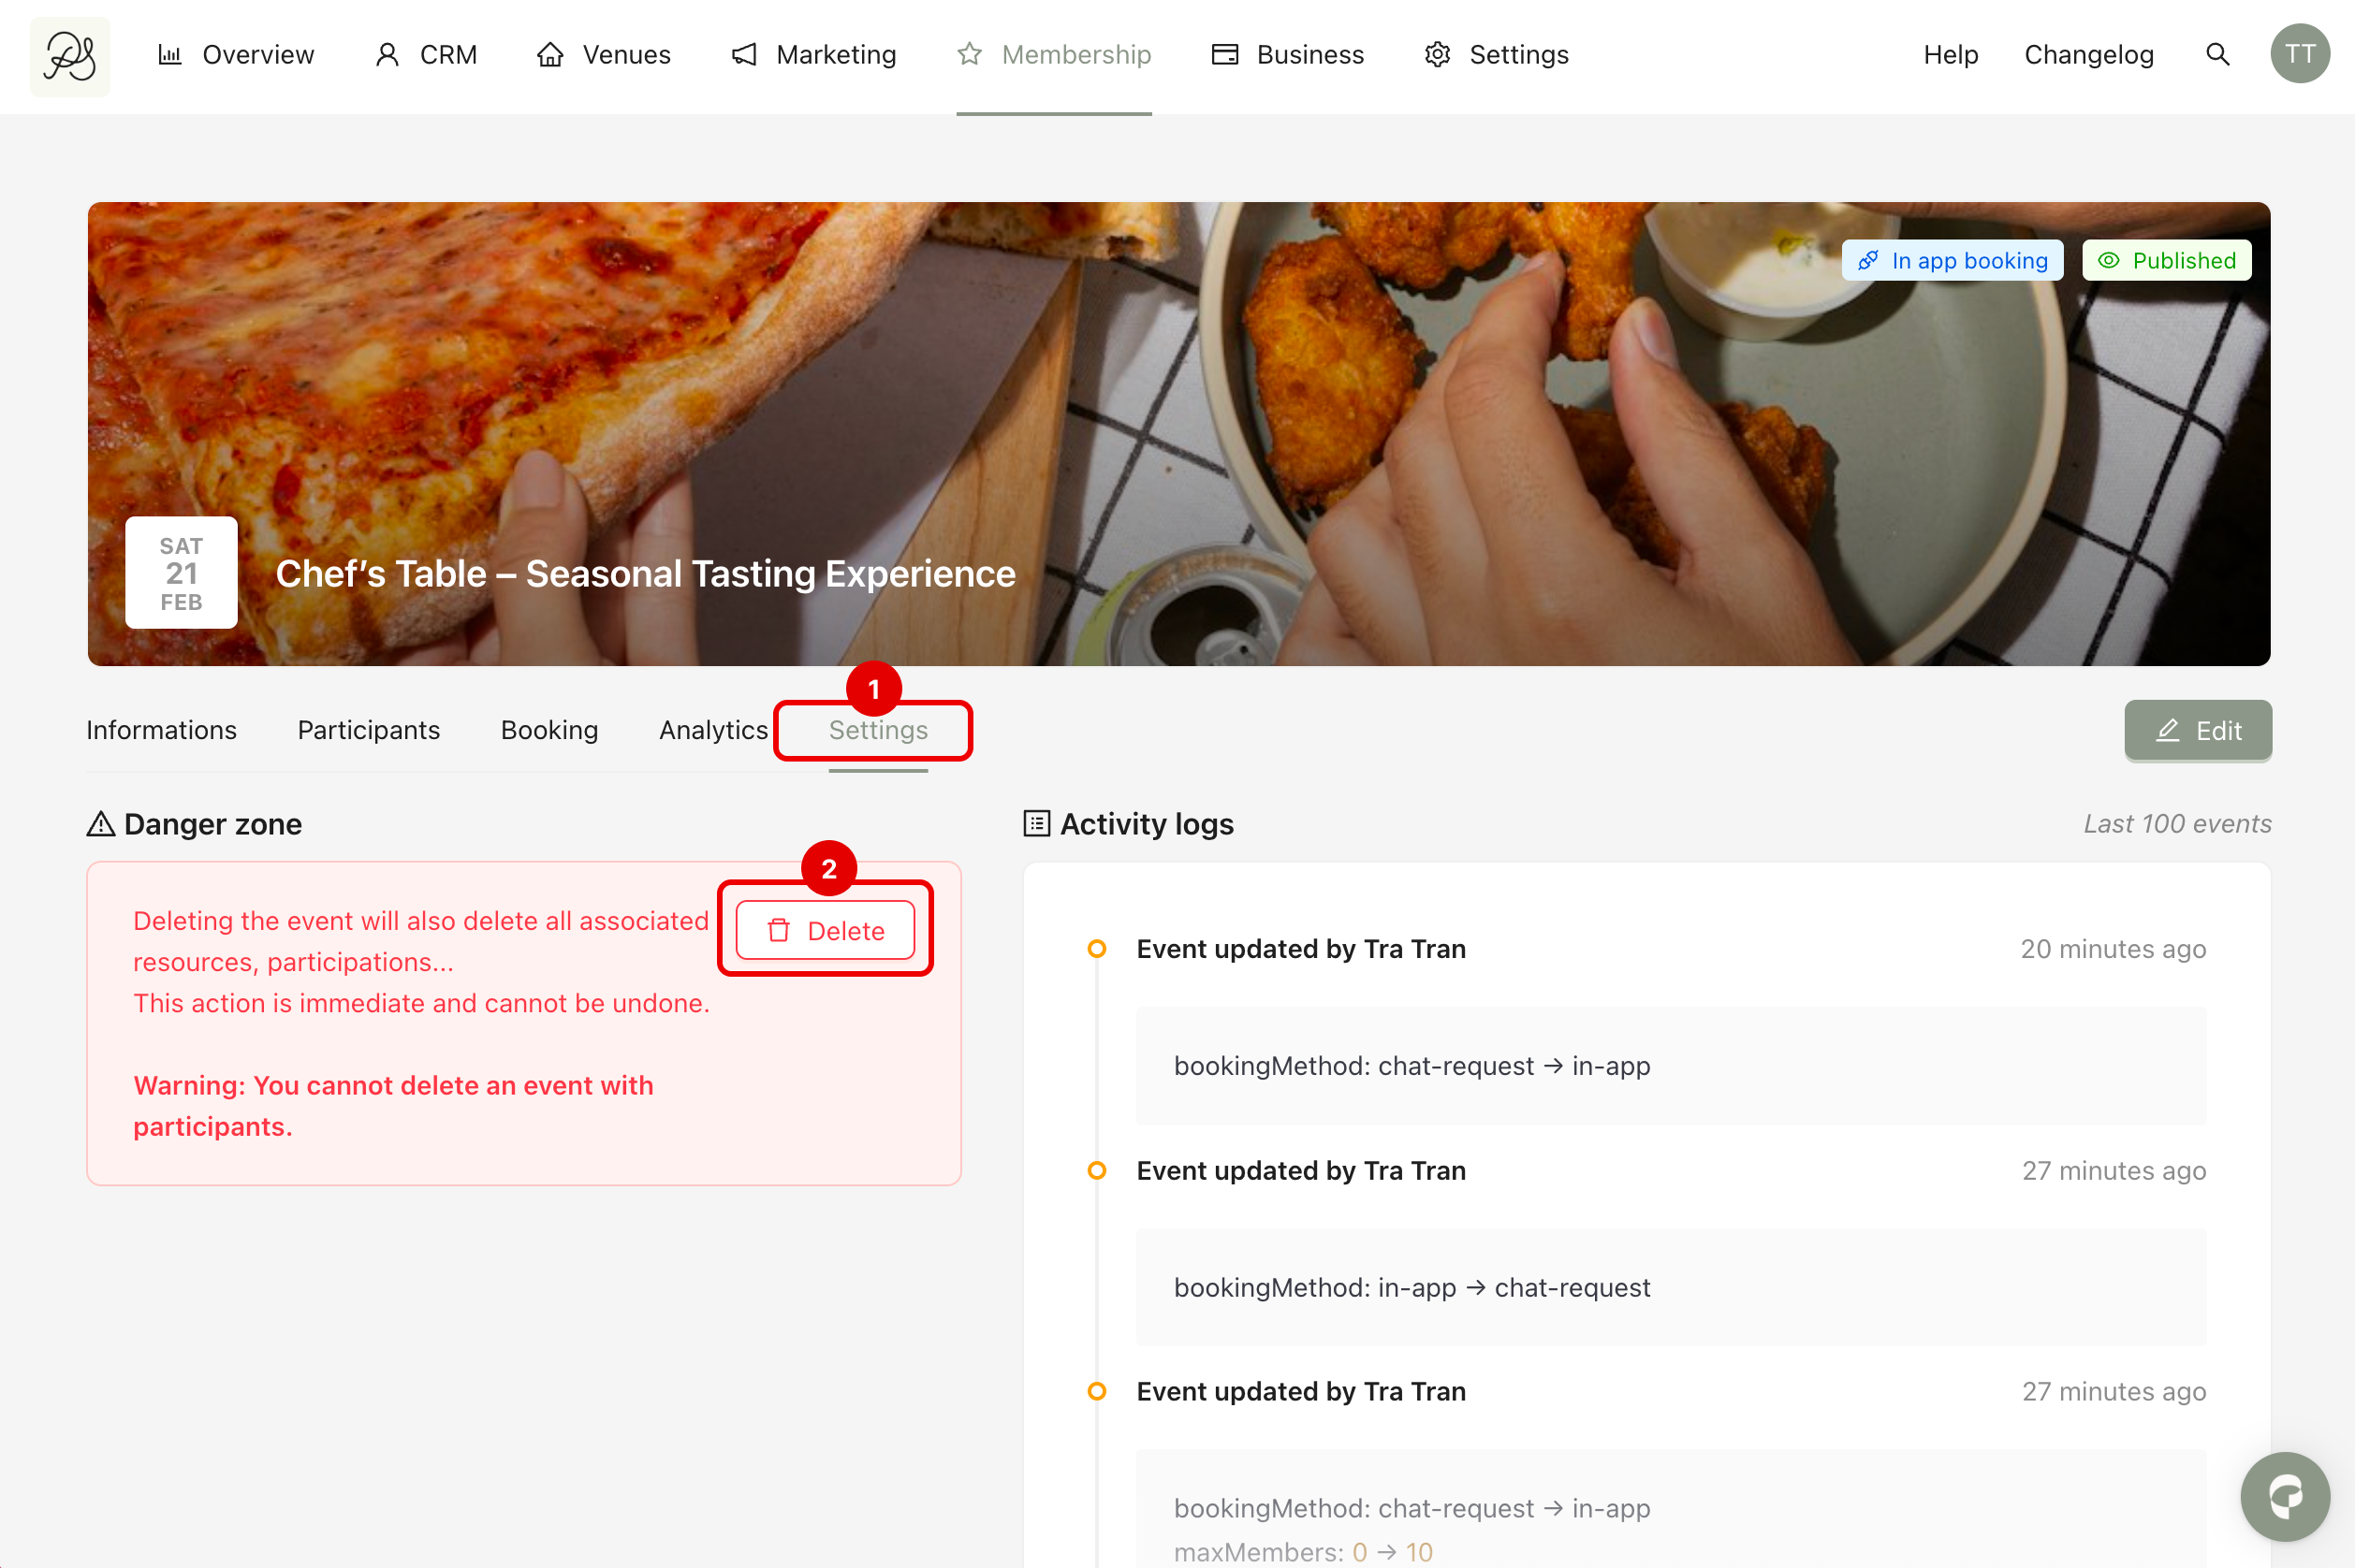2355x1568 pixels.
Task: Go to the CRM section
Action: coord(426,55)
